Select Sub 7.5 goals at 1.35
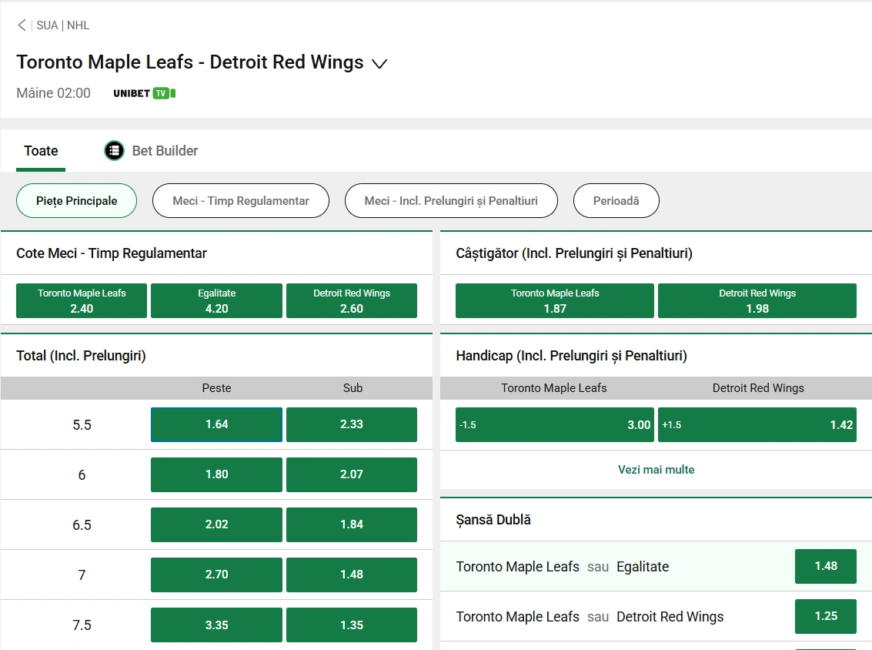Viewport: 872px width, 650px height. (x=352, y=625)
